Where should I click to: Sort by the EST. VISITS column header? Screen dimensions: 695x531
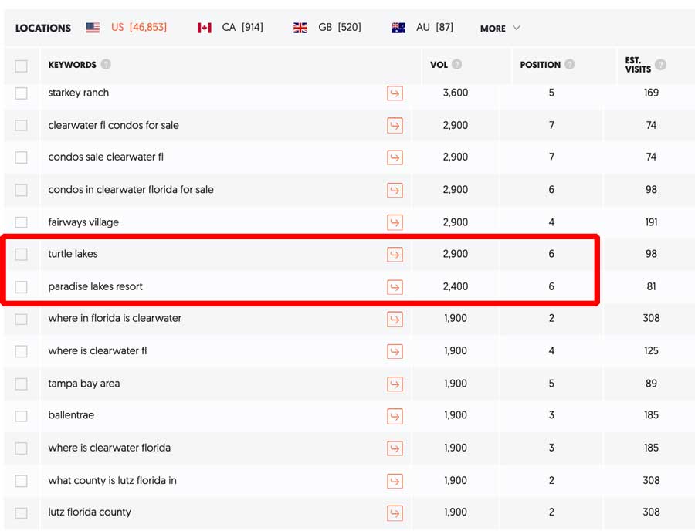coord(639,65)
